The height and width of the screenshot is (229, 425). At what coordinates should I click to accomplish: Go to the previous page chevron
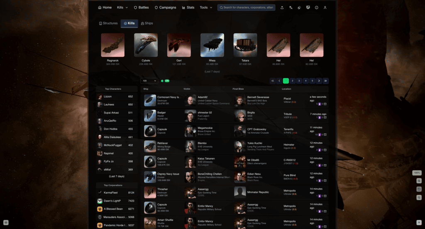pos(279,81)
